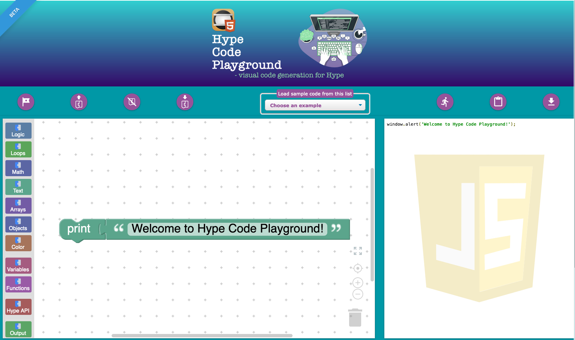Select the Functions category
This screenshot has height=340, width=575.
click(18, 284)
